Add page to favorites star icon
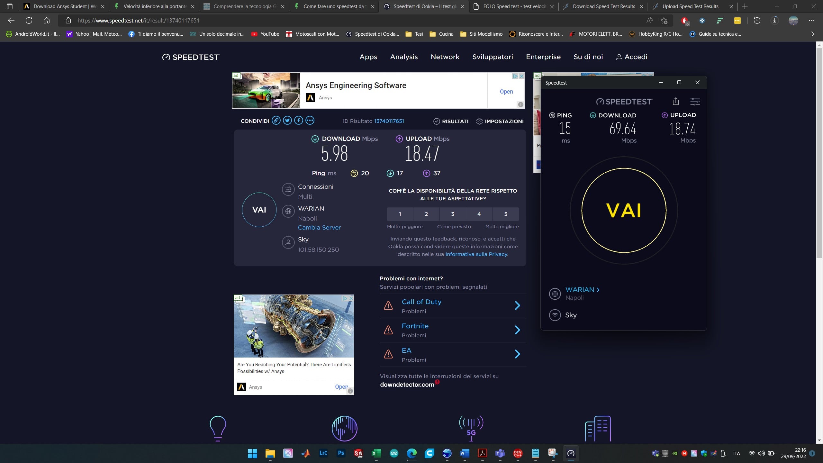 point(664,21)
